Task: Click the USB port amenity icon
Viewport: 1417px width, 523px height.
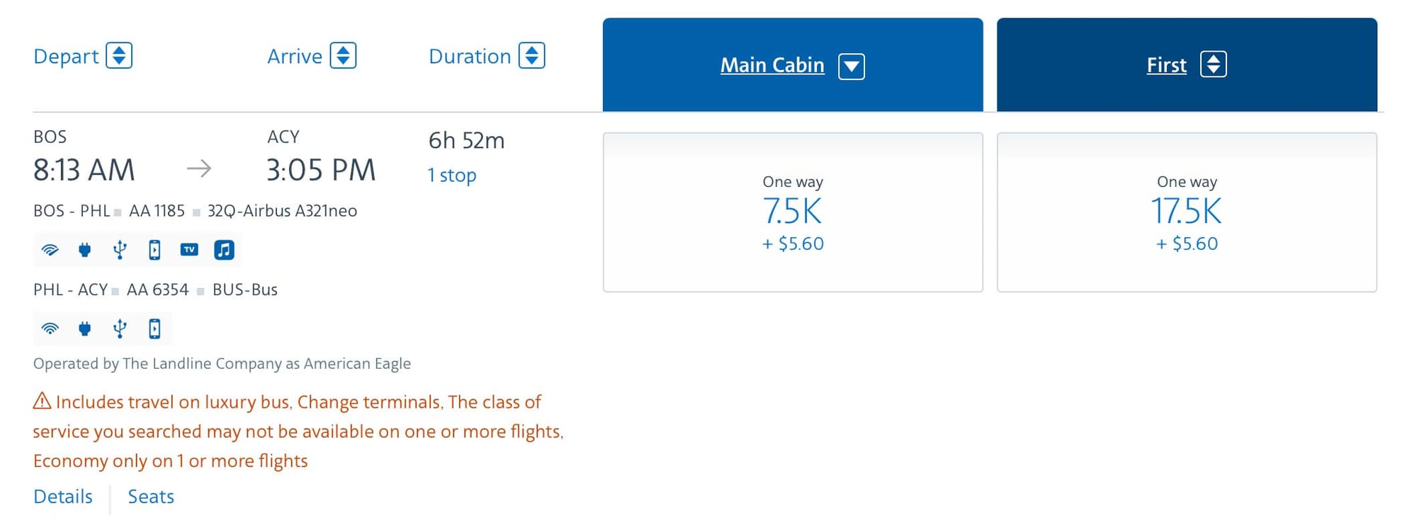Action: (120, 249)
